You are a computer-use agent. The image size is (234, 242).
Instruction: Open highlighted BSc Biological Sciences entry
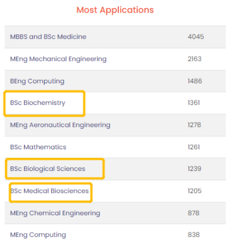48,169
